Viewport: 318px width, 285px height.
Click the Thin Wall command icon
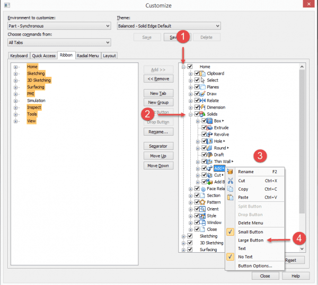209,162
